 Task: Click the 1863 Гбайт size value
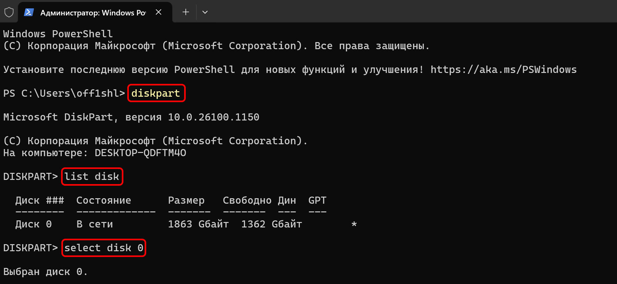(198, 224)
